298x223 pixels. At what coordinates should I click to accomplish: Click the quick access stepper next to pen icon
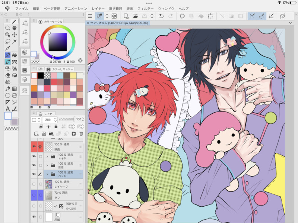click(107, 16)
